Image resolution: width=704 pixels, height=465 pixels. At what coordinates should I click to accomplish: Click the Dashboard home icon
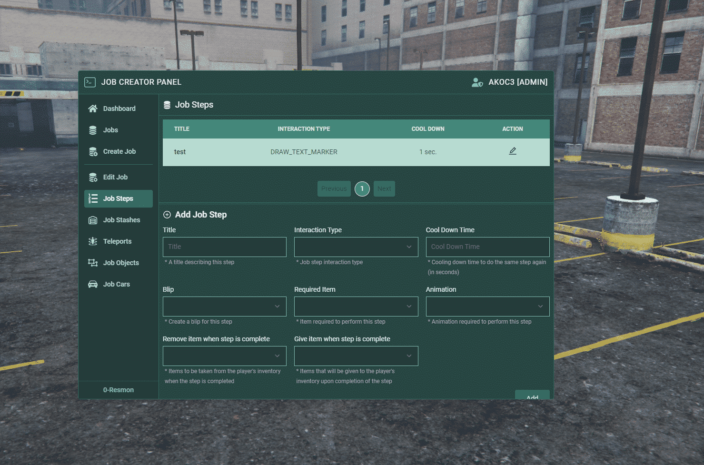tap(93, 109)
